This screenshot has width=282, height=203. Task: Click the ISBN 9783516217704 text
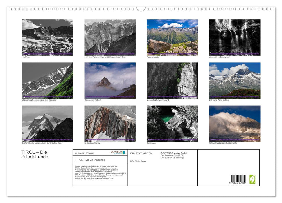click(141, 153)
